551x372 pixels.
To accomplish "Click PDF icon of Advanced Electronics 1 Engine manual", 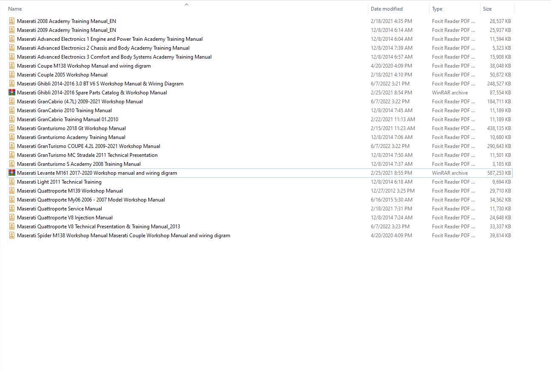I will click(12, 39).
